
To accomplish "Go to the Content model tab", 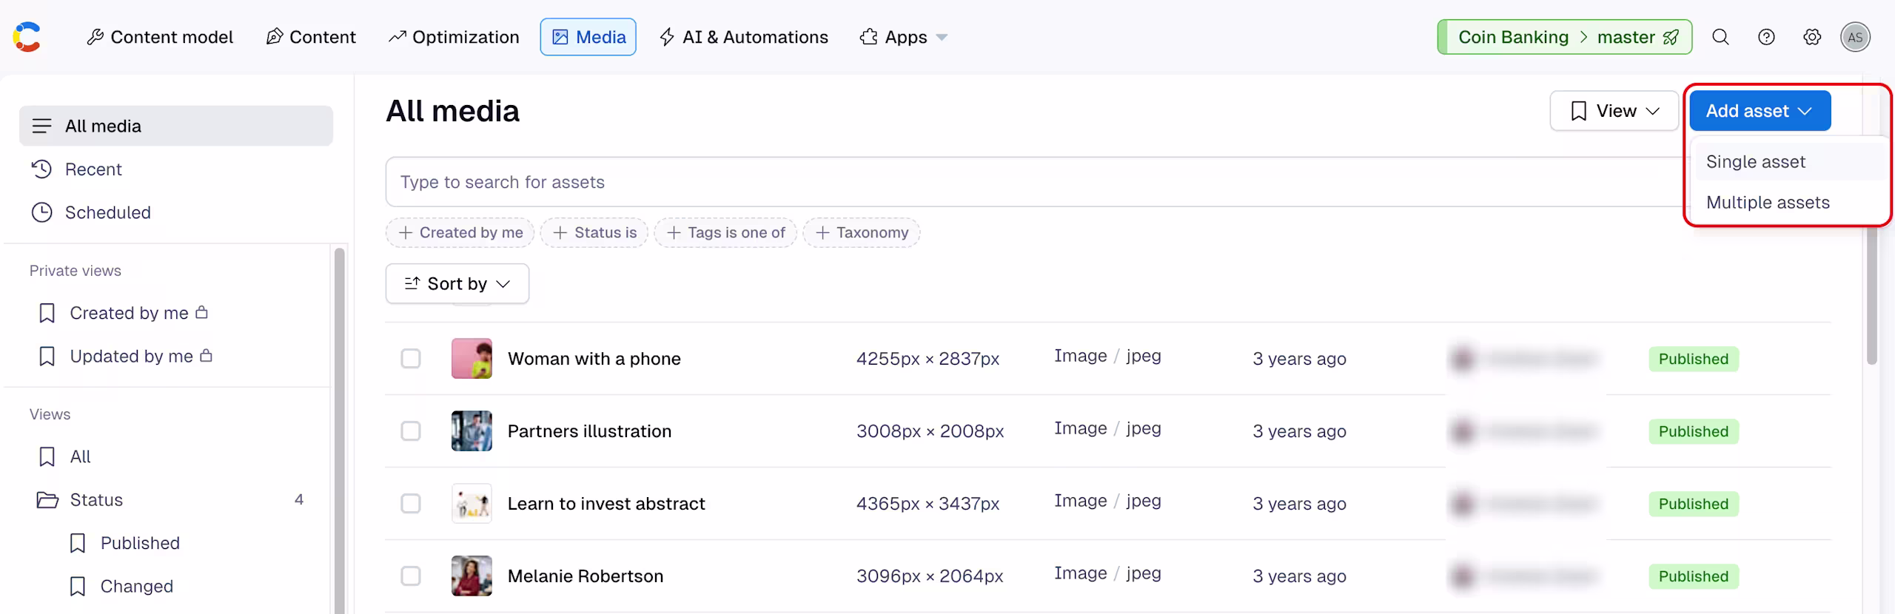I will [x=160, y=37].
